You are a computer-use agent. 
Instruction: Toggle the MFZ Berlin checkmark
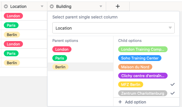tap(173, 84)
